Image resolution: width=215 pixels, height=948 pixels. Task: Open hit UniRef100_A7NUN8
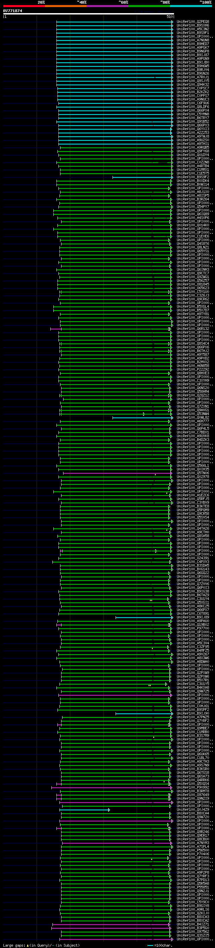click(x=193, y=40)
